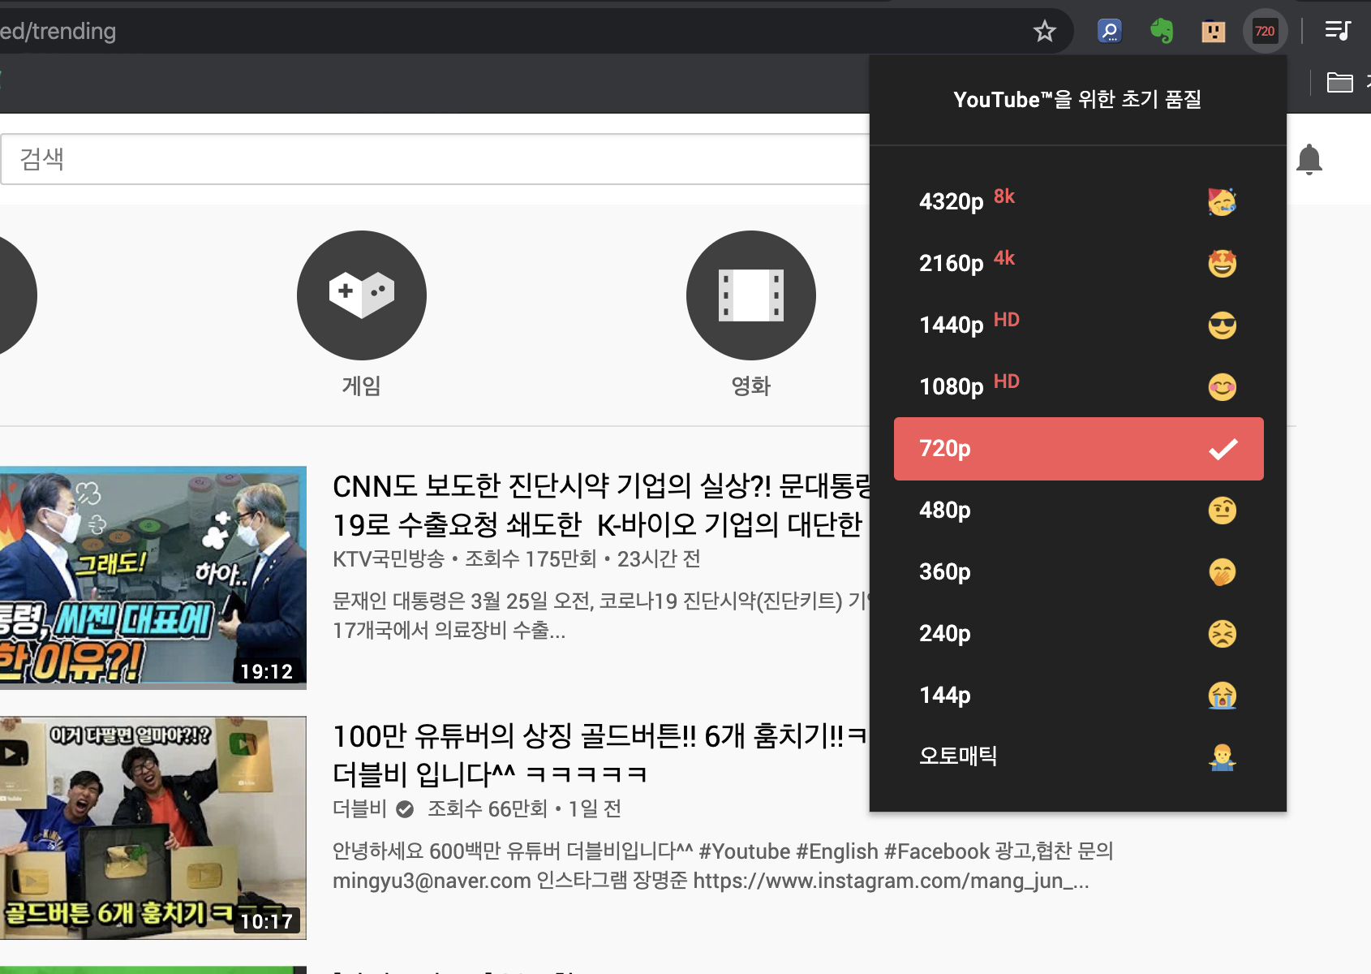
Task: Click the 게임 label text
Action: click(x=362, y=386)
